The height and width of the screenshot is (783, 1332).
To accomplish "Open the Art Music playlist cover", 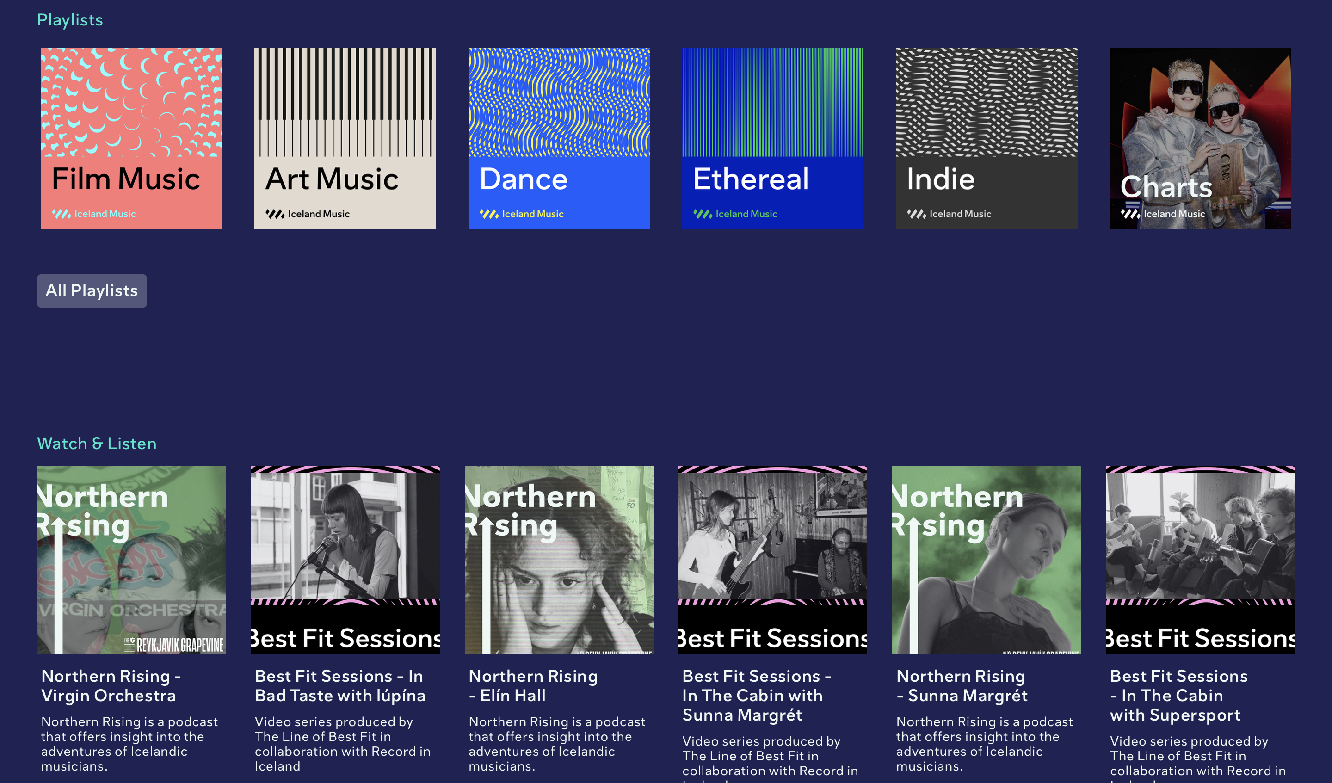I will pos(345,138).
